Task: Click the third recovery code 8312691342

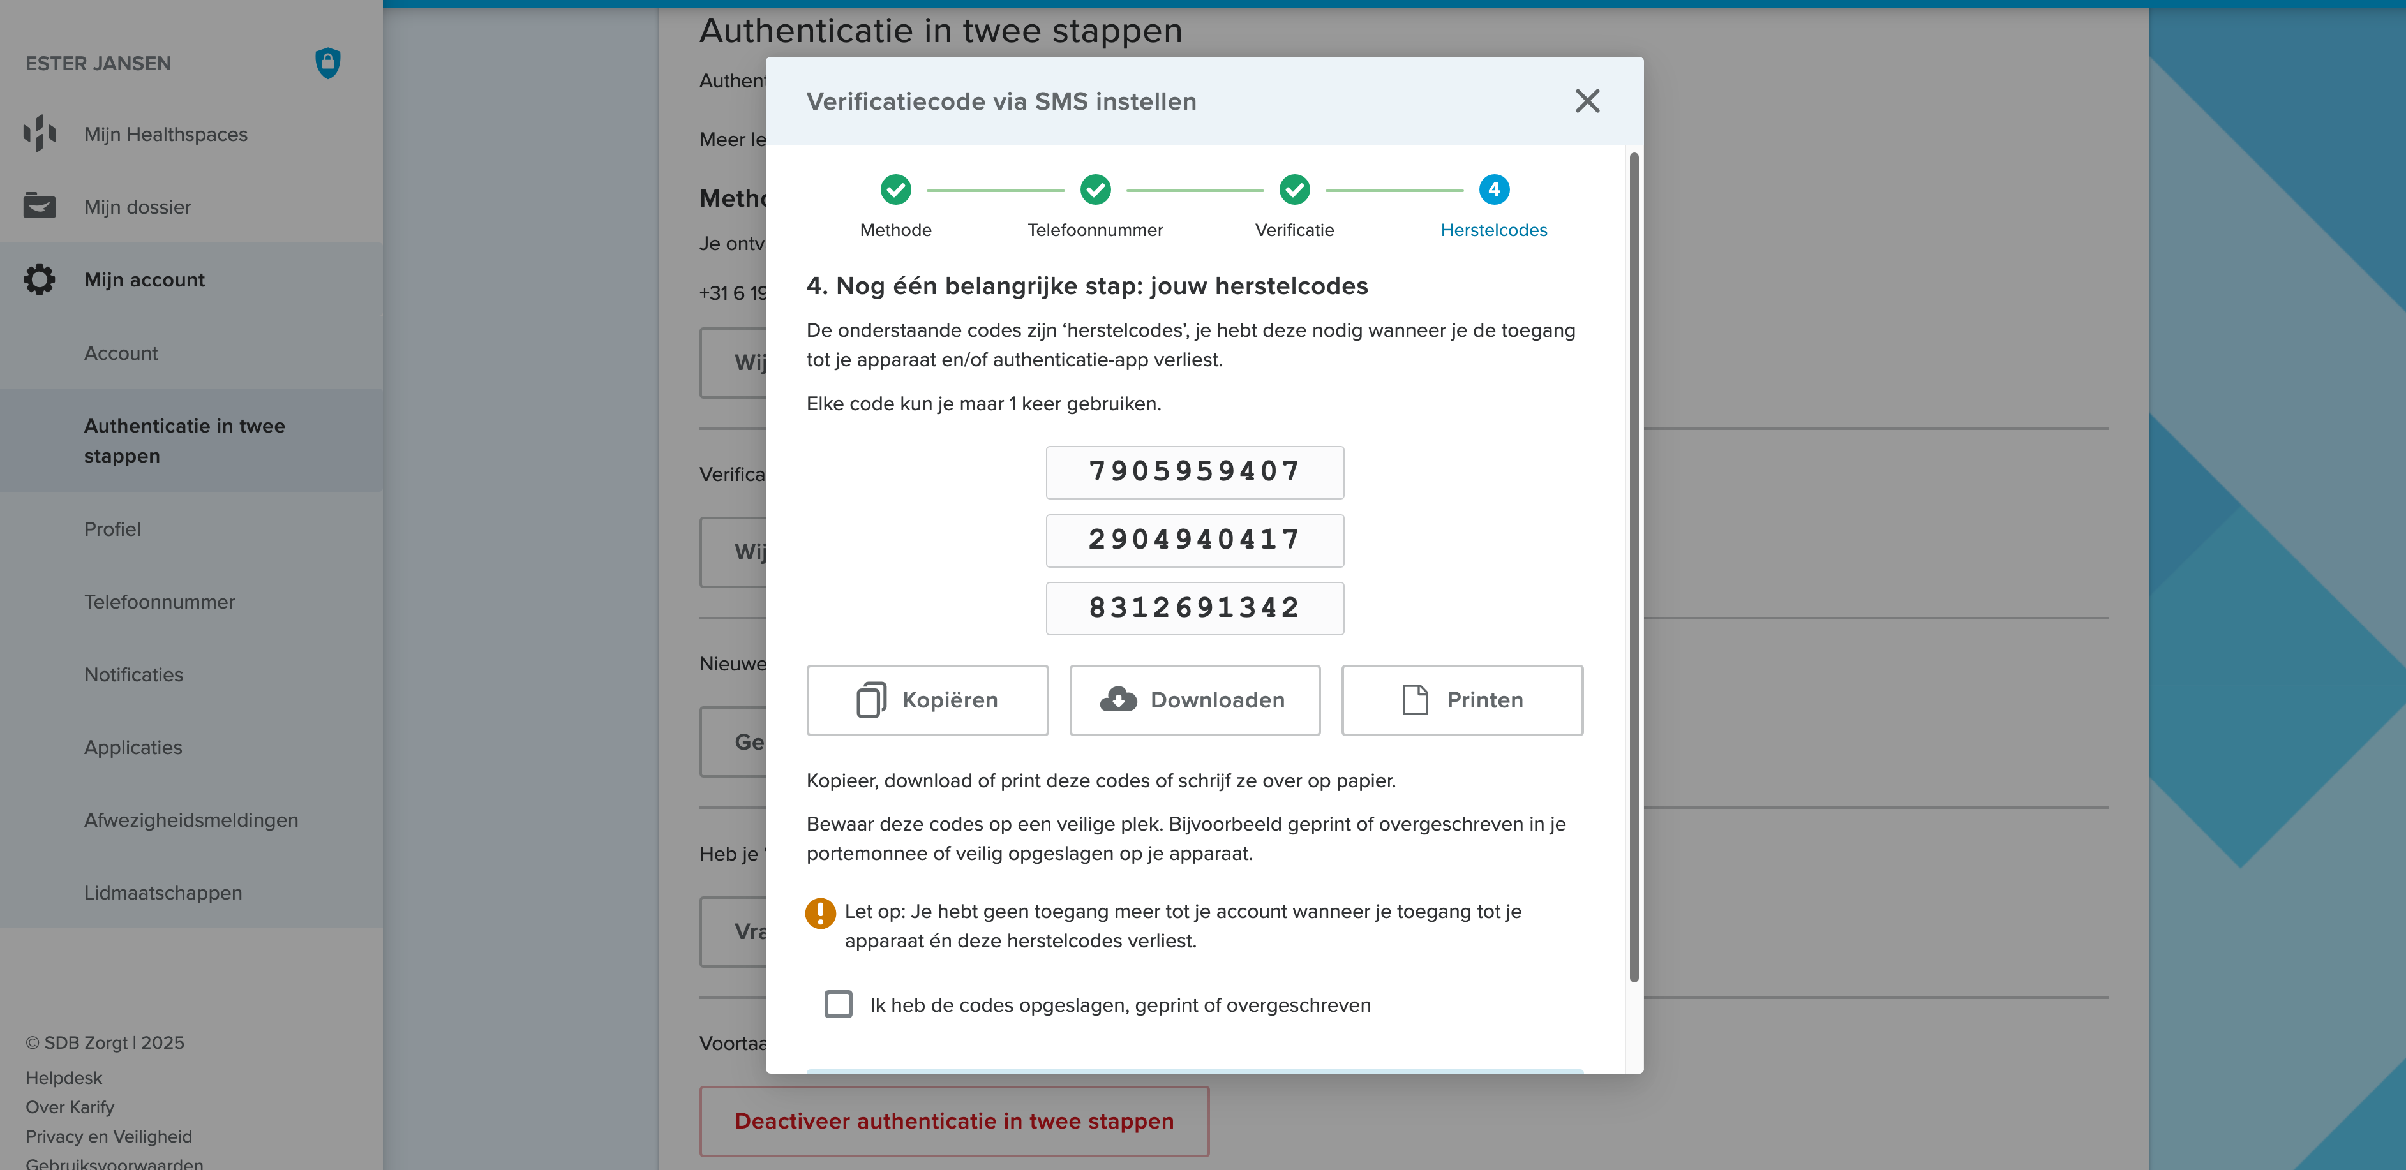Action: 1195,608
